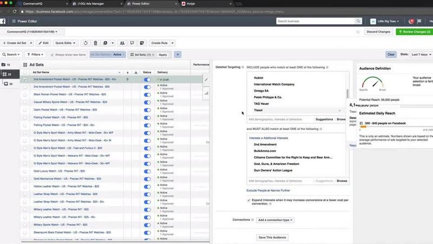
Task: Click the bar chart performance pane icon
Action: pos(206,93)
